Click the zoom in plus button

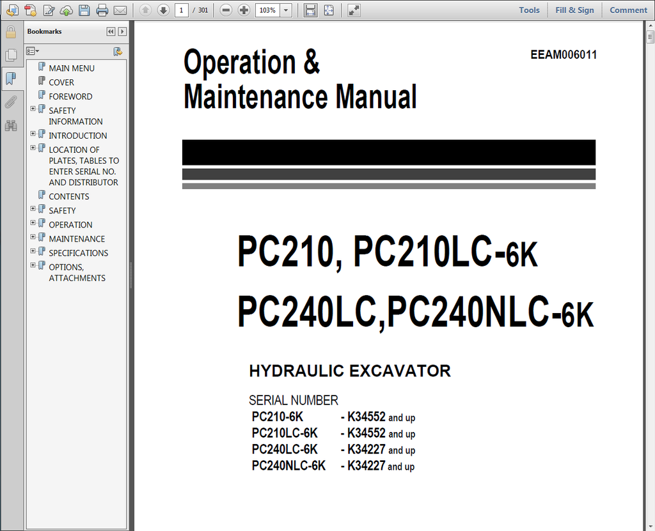point(244,10)
